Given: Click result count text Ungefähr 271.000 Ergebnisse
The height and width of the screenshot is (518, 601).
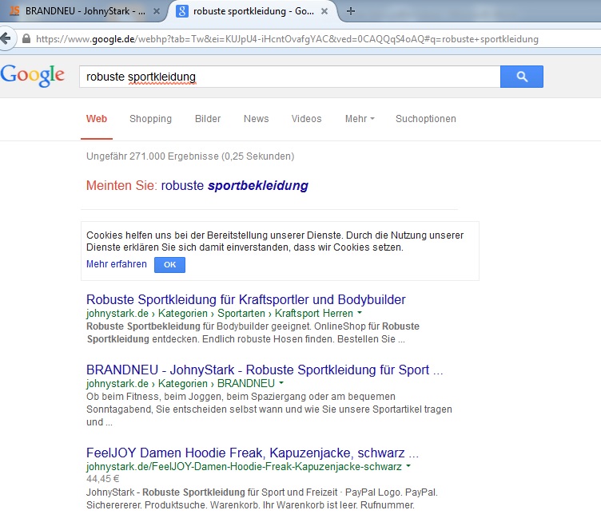Looking at the screenshot, I should (x=190, y=156).
